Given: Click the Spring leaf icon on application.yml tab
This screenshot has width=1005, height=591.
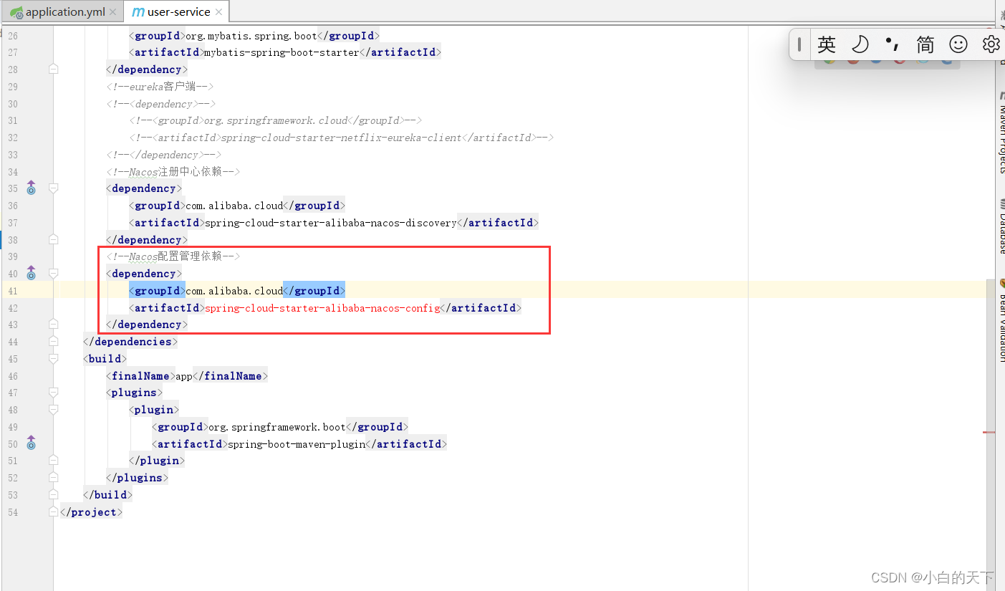Looking at the screenshot, I should point(16,12).
